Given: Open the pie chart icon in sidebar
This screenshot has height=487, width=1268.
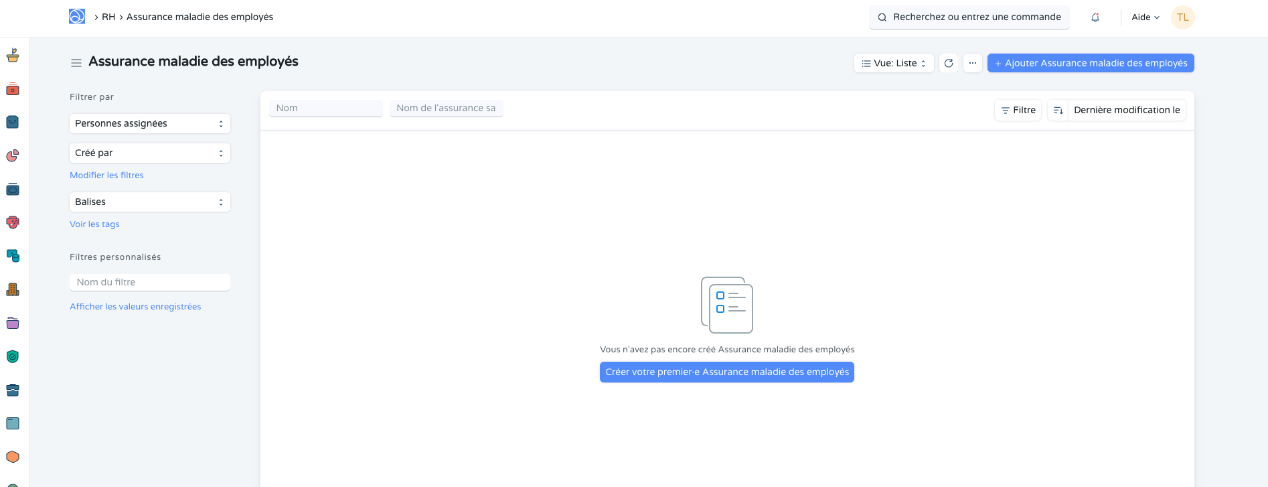Looking at the screenshot, I should pyautogui.click(x=13, y=155).
